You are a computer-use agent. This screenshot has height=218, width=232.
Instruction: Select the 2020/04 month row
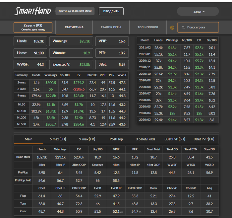[x=178, y=113]
